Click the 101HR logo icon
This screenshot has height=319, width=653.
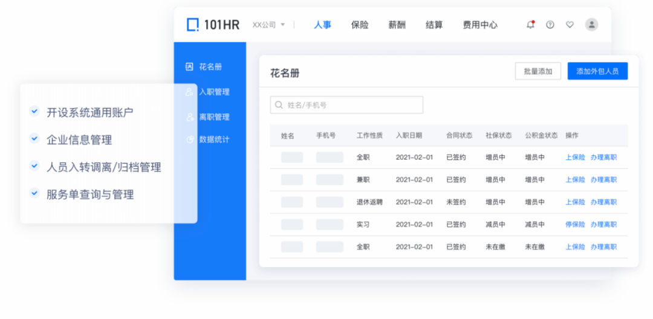pos(192,25)
